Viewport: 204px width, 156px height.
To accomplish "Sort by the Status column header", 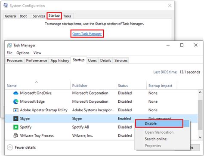I will [131, 86].
